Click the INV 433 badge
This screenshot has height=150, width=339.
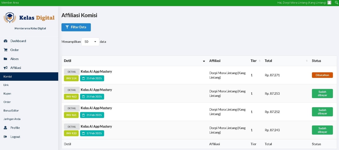(71, 133)
